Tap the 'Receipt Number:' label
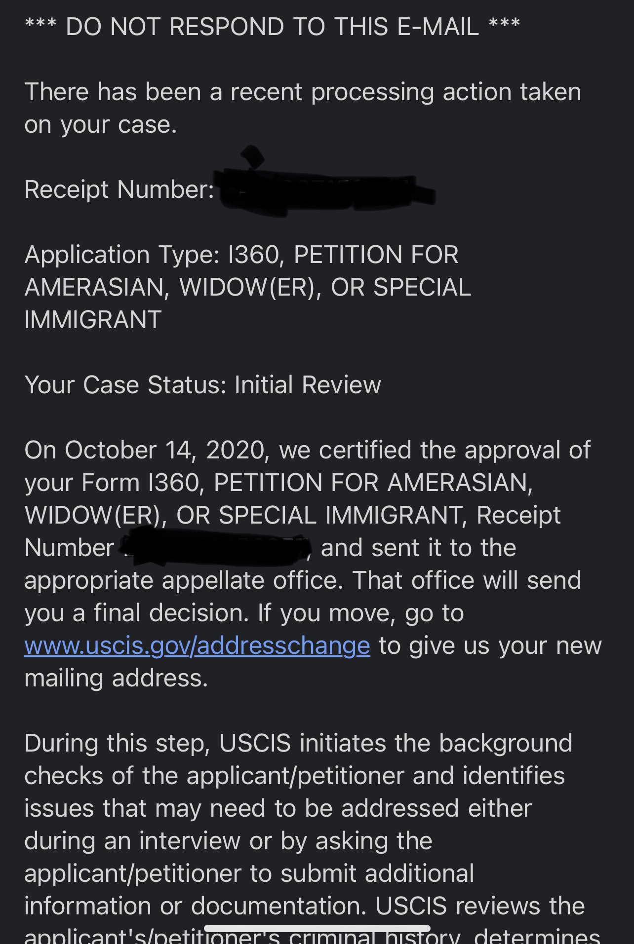 [x=119, y=189]
